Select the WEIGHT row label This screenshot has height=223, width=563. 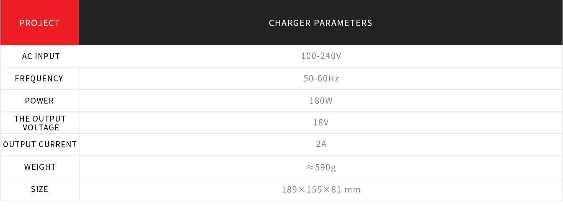click(x=40, y=167)
